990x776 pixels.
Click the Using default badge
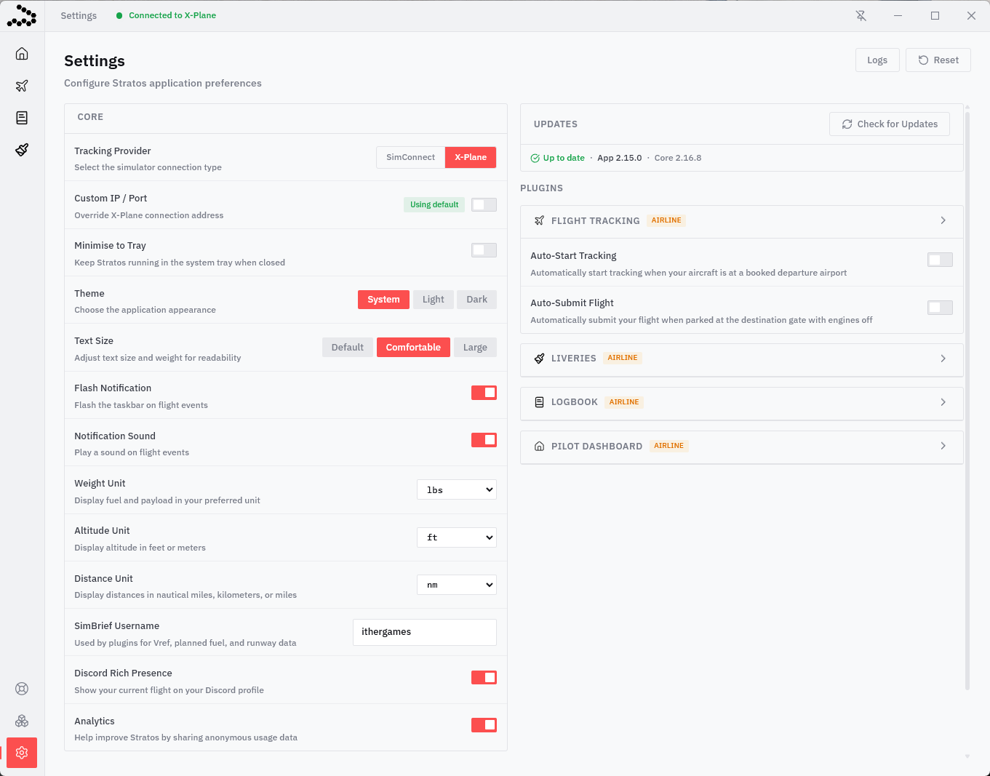[434, 205]
